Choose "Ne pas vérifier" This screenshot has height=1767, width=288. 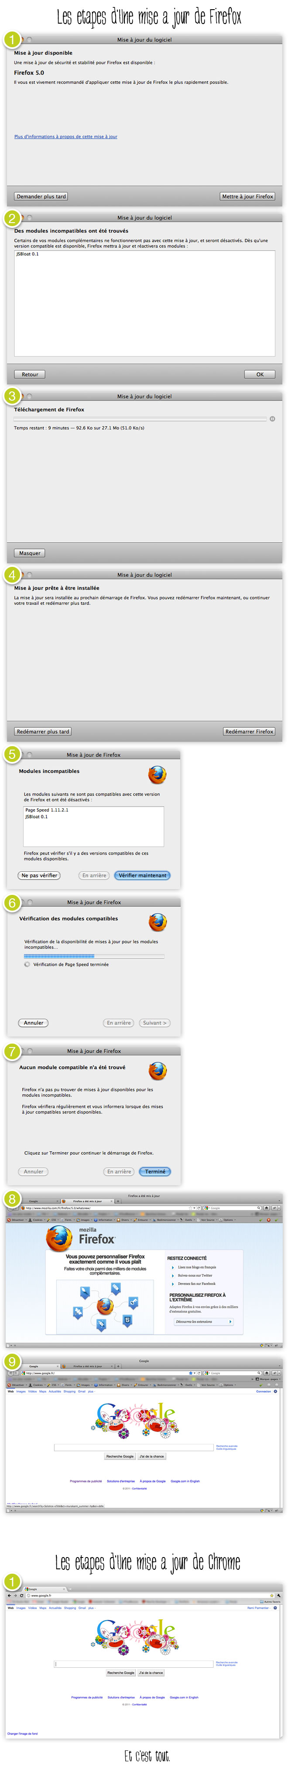point(39,875)
